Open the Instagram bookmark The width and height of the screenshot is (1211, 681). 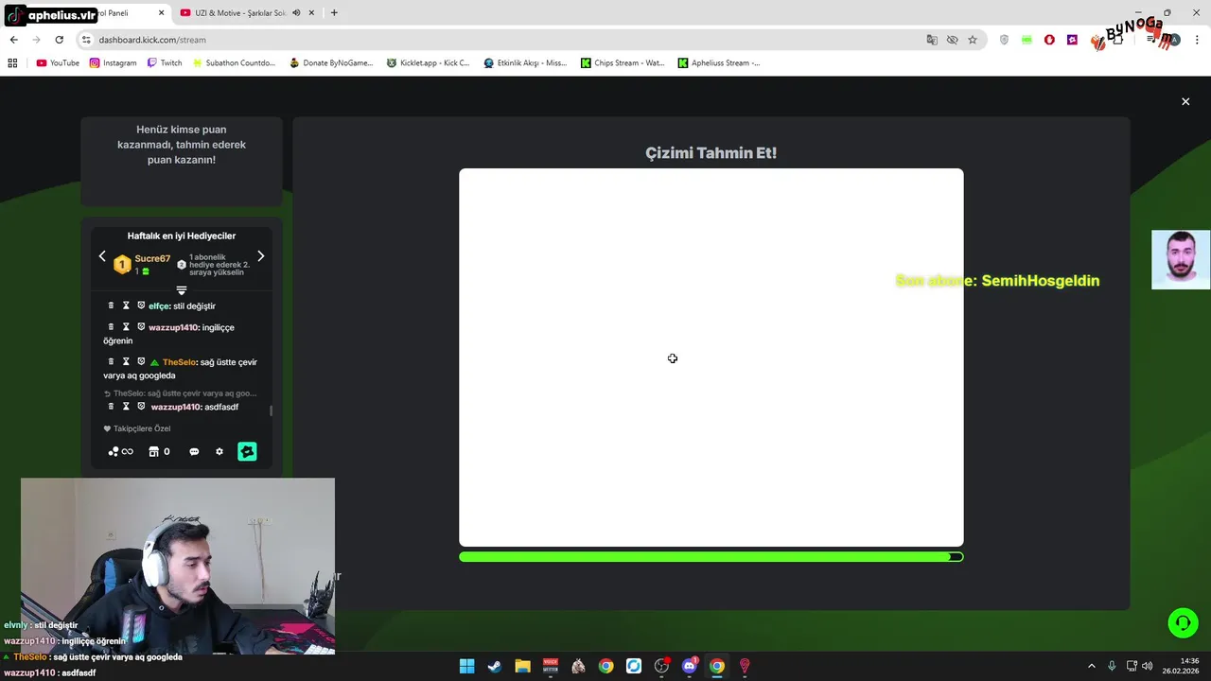click(x=113, y=63)
